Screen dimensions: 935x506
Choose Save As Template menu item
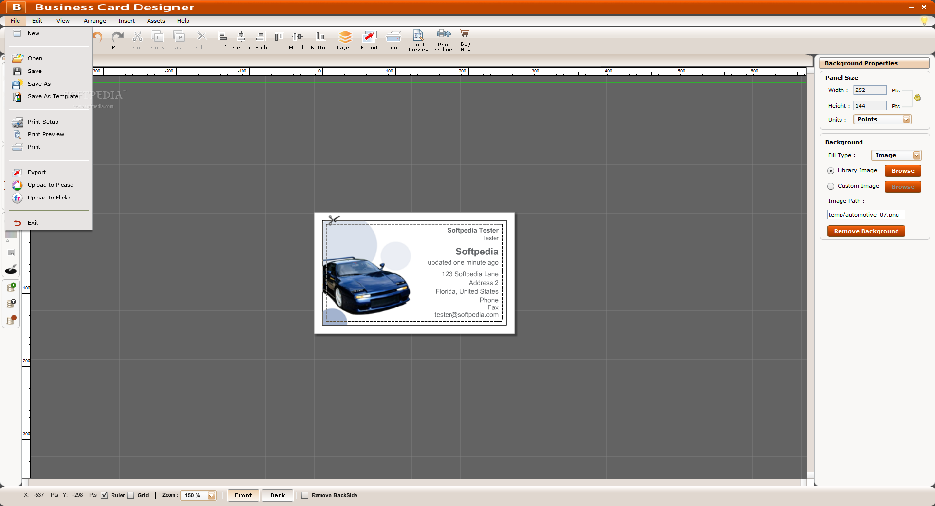point(49,96)
